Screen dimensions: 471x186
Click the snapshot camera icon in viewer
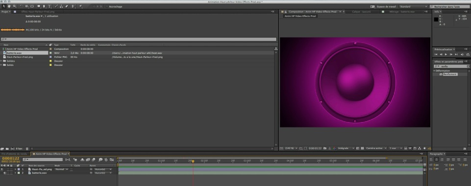[325, 148]
